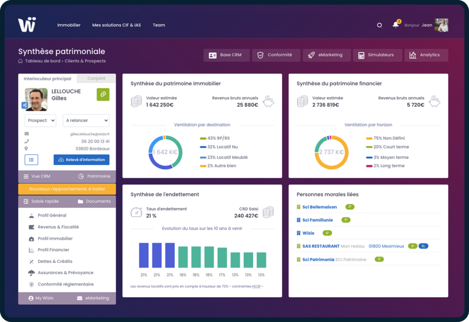Click the notification bell icon

[x=395, y=25]
